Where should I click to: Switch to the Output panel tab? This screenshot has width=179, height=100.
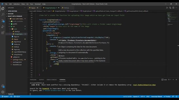tap(41, 80)
